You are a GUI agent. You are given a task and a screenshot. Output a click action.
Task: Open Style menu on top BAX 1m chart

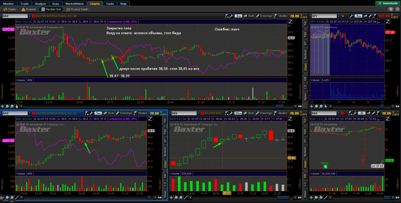point(249,16)
